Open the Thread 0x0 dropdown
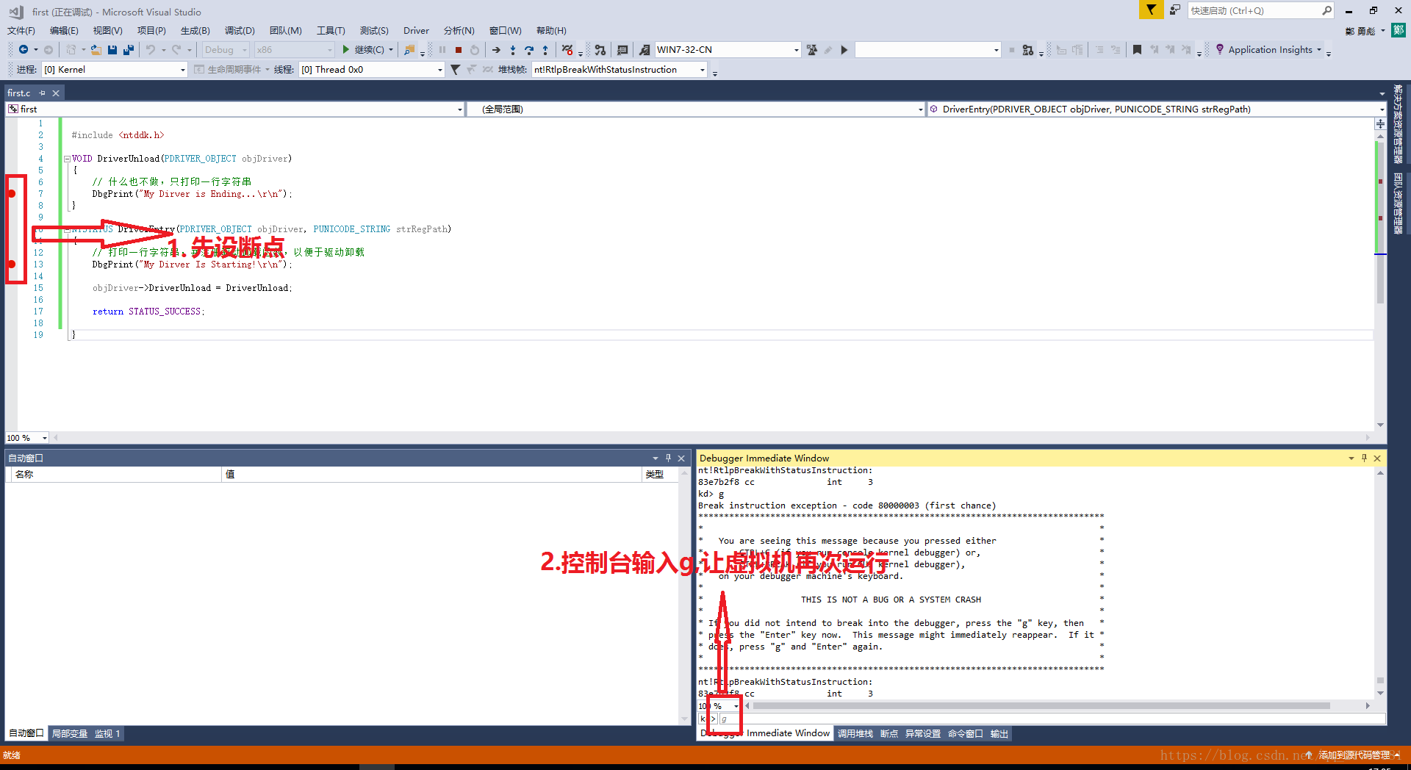Image resolution: width=1411 pixels, height=770 pixels. [x=439, y=70]
